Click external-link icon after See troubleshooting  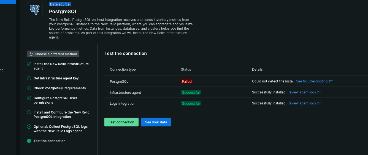[331, 81]
